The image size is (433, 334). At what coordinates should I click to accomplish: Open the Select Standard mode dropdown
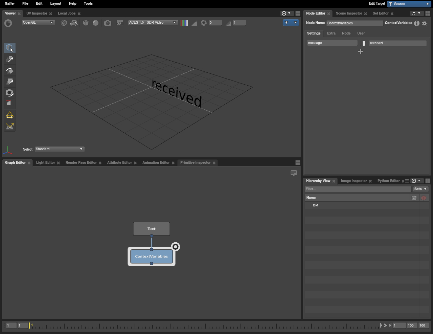(60, 149)
